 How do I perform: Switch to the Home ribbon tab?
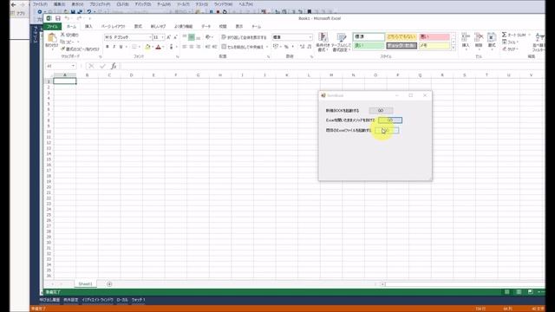pyautogui.click(x=71, y=27)
